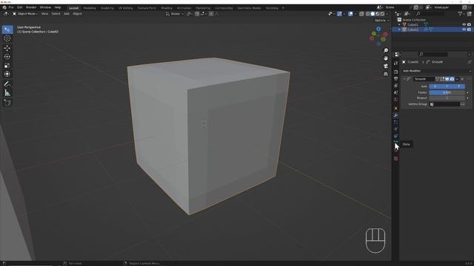Toggle X-Ray display in viewport header
The width and height of the screenshot is (474, 266).
tap(361, 14)
